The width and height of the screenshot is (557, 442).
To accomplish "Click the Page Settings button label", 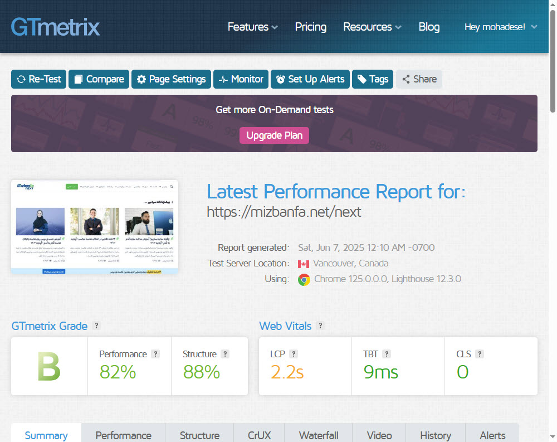I will coord(177,79).
